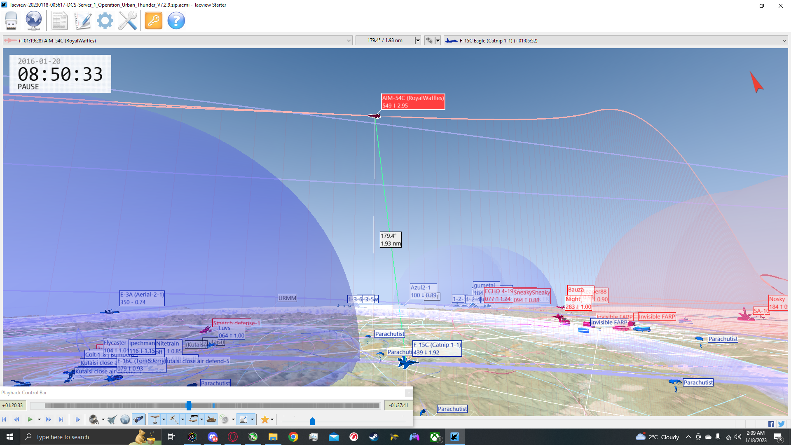
Task: Click the 179.4° 1.93 nm distance label
Action: pyautogui.click(x=391, y=240)
